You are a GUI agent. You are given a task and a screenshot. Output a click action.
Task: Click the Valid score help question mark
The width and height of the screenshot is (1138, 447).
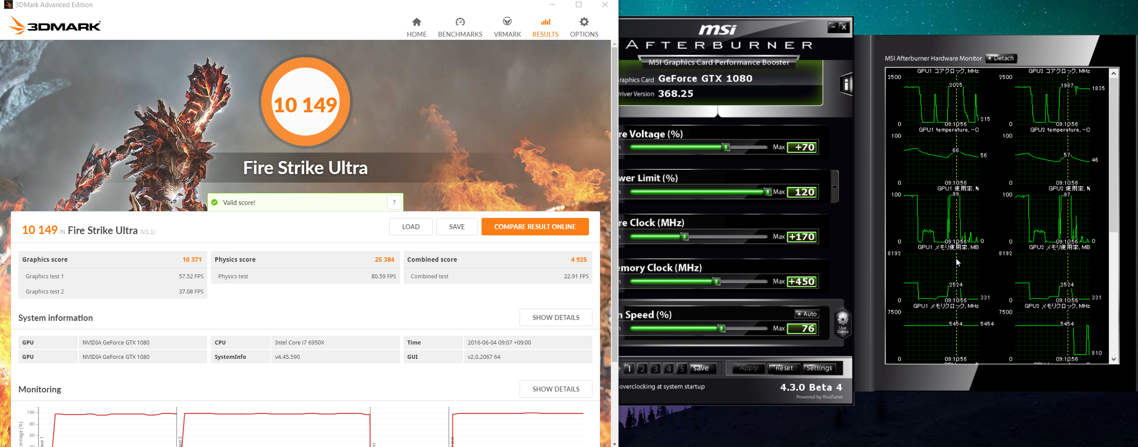point(394,202)
